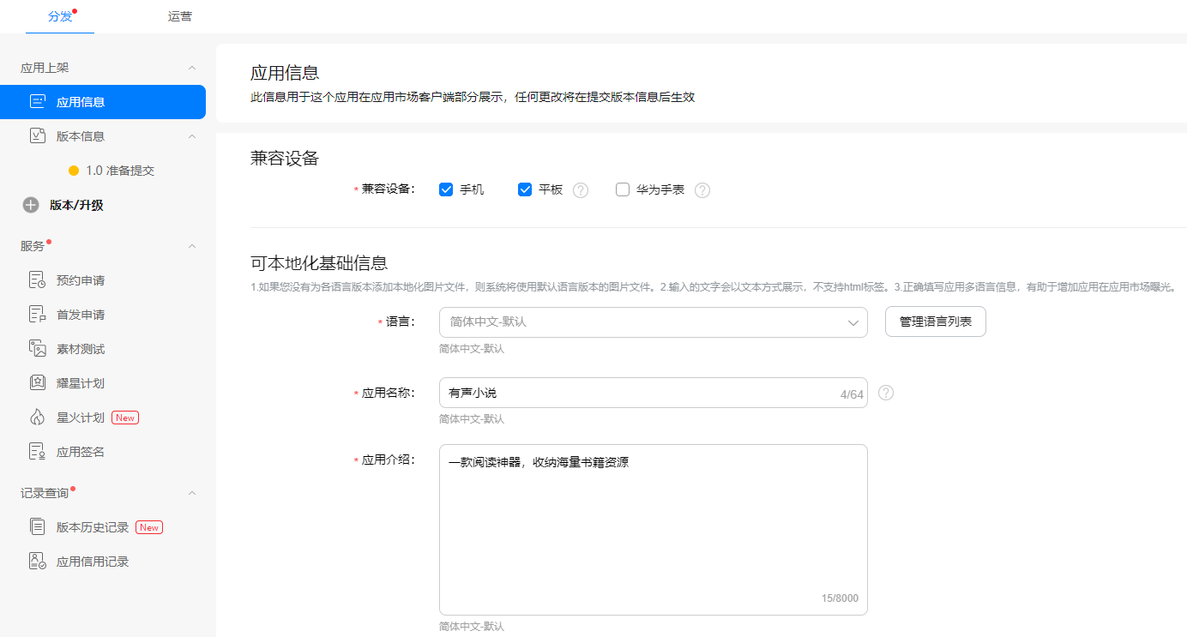The image size is (1187, 637).
Task: Uncheck the 平板 checkbox
Action: click(525, 189)
